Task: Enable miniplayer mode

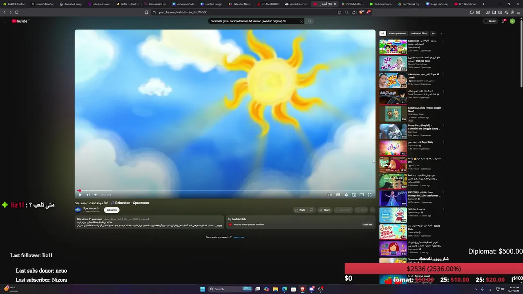Action: [x=354, y=195]
